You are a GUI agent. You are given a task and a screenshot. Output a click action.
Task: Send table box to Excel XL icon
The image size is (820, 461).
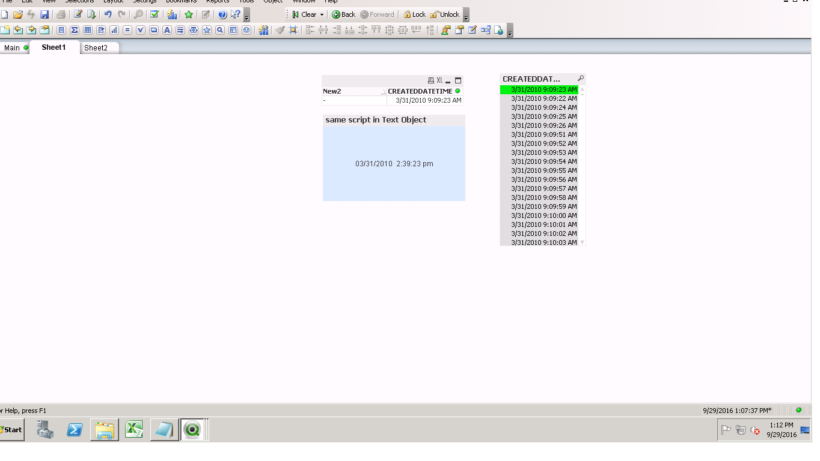tap(439, 80)
